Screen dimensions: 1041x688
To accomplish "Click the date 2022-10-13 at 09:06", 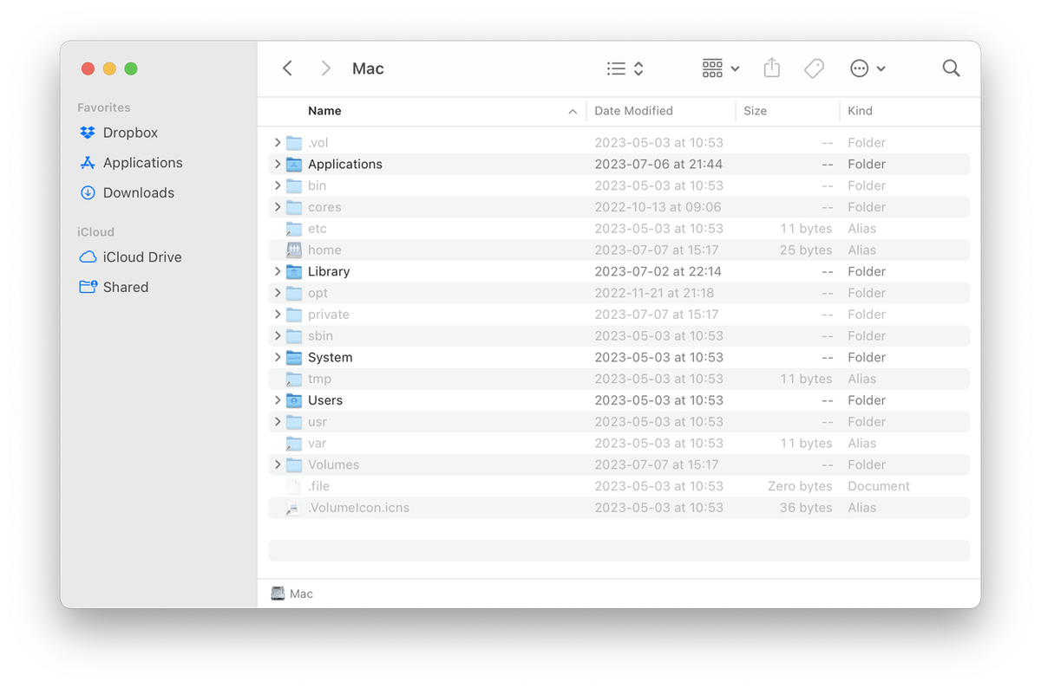I will 658,207.
